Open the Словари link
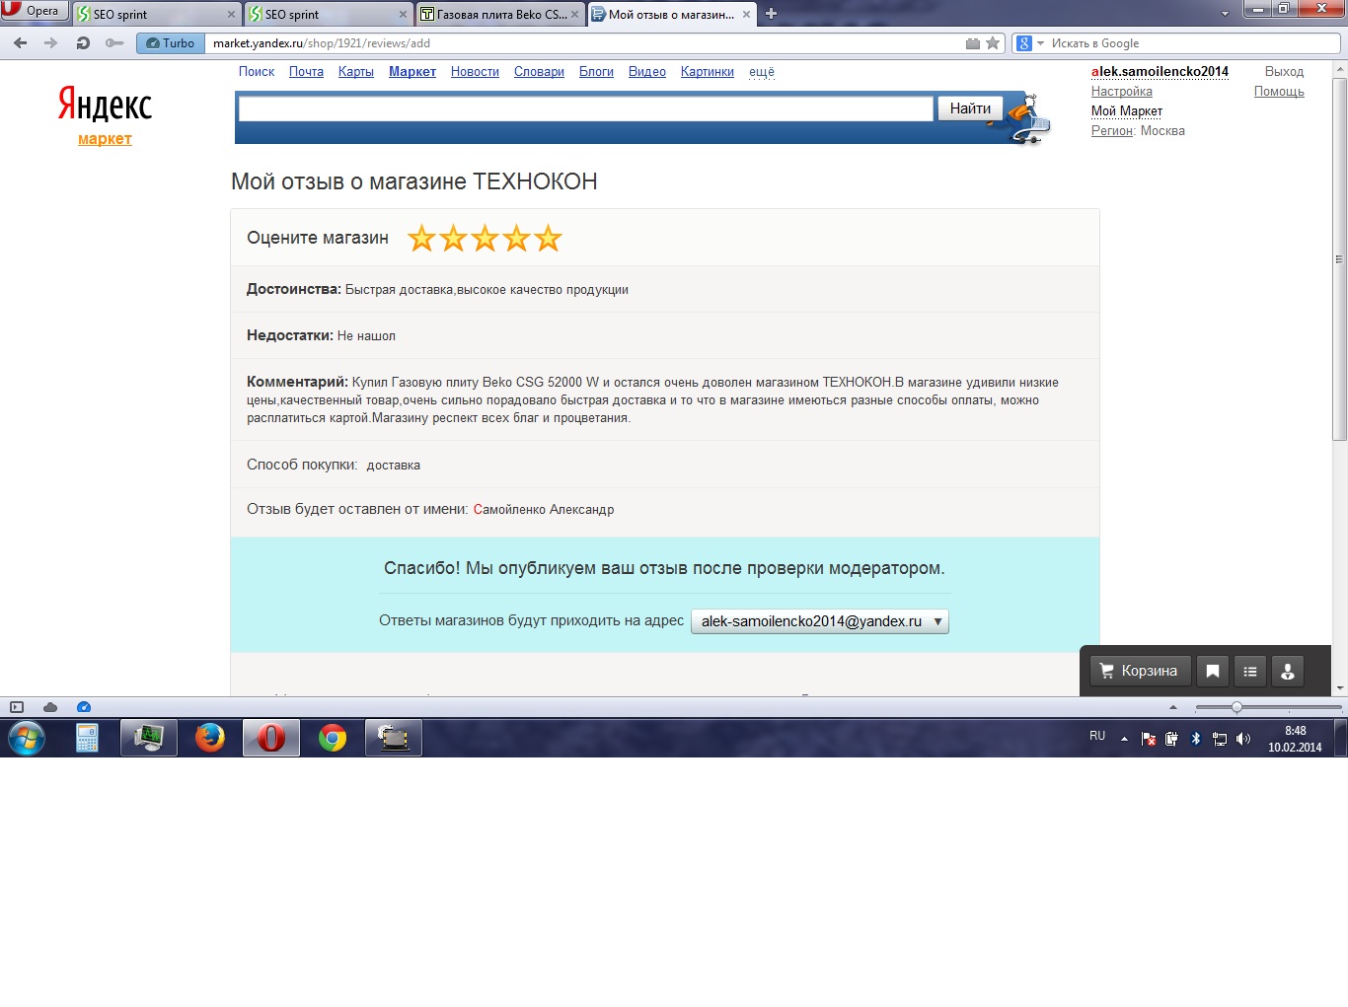 pos(539,72)
